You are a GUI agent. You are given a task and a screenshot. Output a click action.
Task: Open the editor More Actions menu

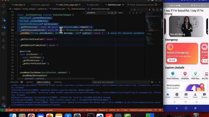click(x=160, y=5)
